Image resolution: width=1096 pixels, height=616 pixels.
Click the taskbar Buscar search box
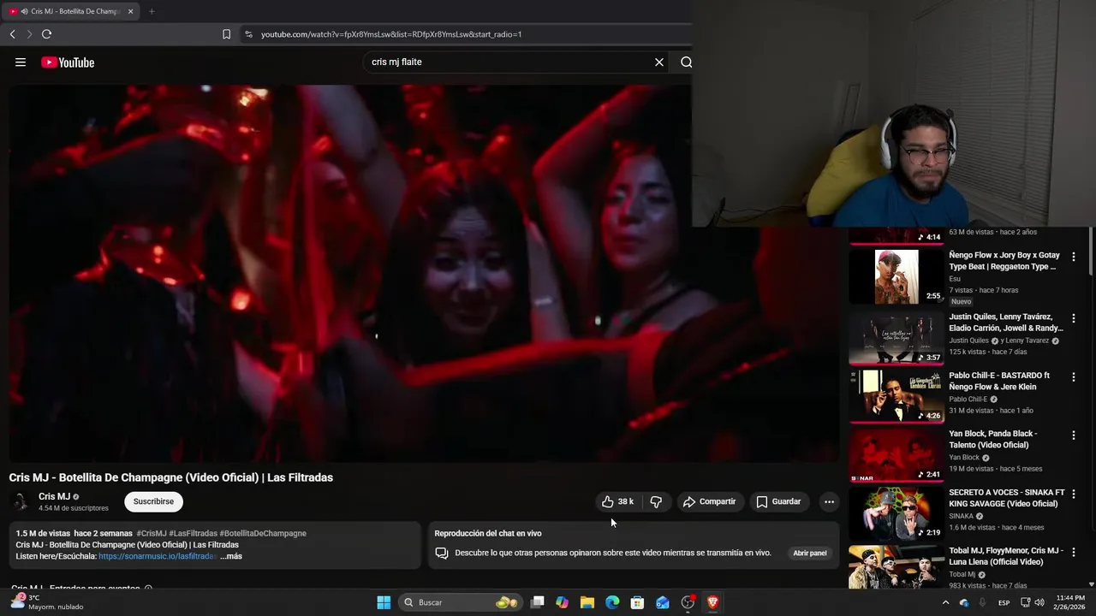click(x=461, y=602)
